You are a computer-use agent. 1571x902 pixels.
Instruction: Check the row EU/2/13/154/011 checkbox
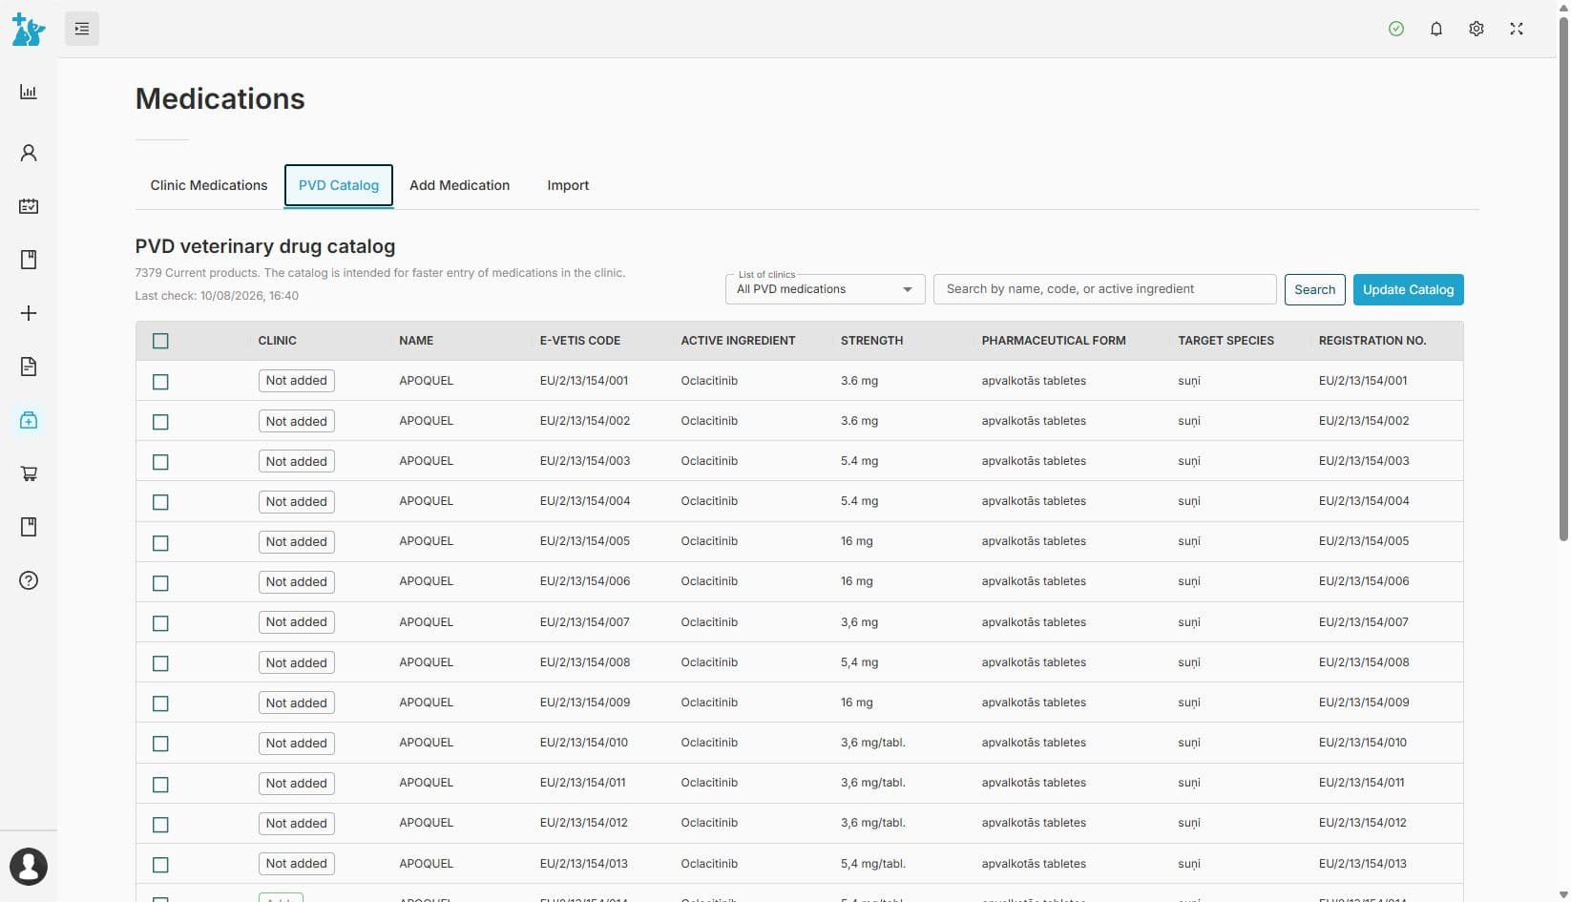pos(160,785)
